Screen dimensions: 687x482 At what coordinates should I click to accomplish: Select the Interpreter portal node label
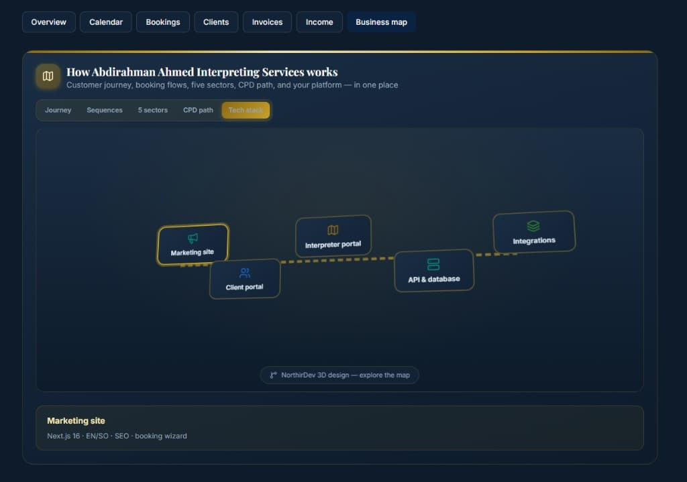[333, 244]
